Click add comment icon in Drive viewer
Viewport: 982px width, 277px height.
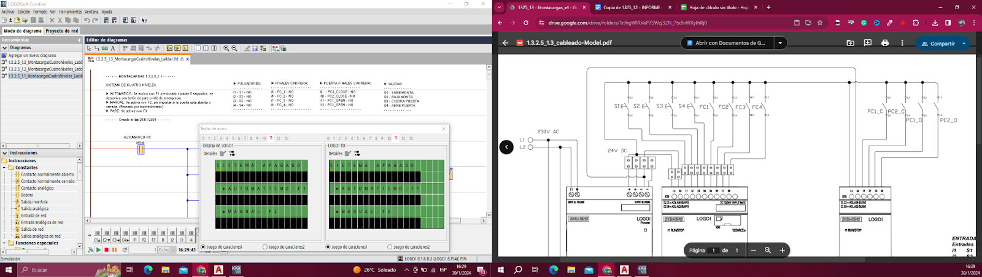[867, 43]
